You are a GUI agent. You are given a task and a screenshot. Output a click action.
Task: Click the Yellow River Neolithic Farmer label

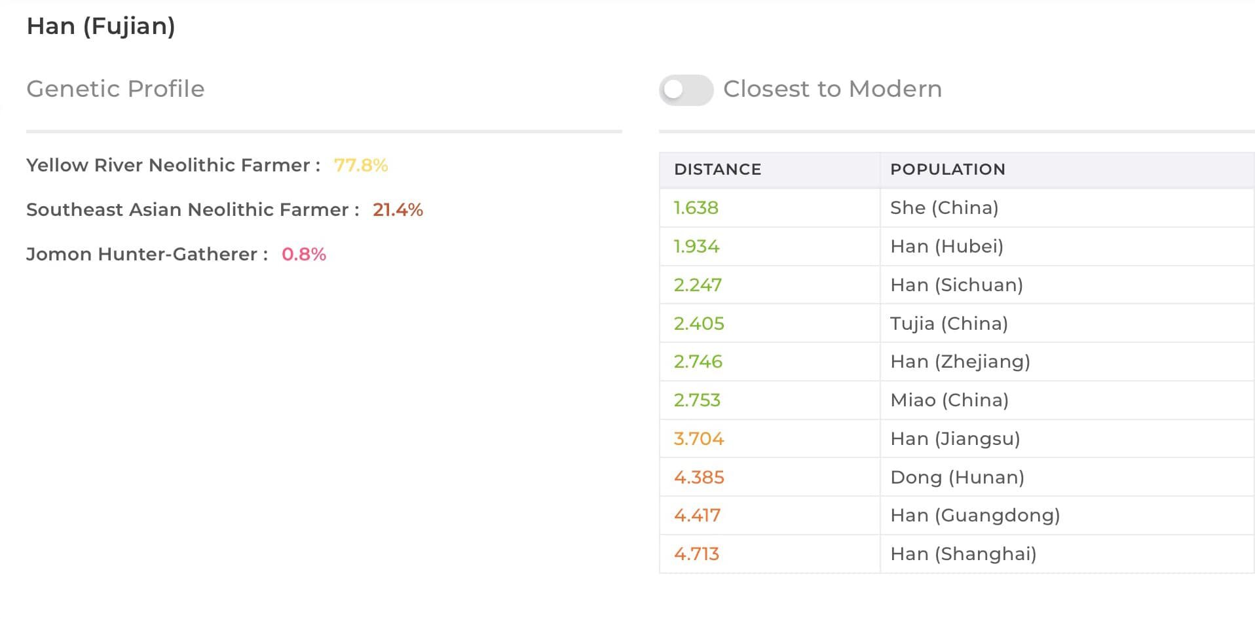[168, 165]
